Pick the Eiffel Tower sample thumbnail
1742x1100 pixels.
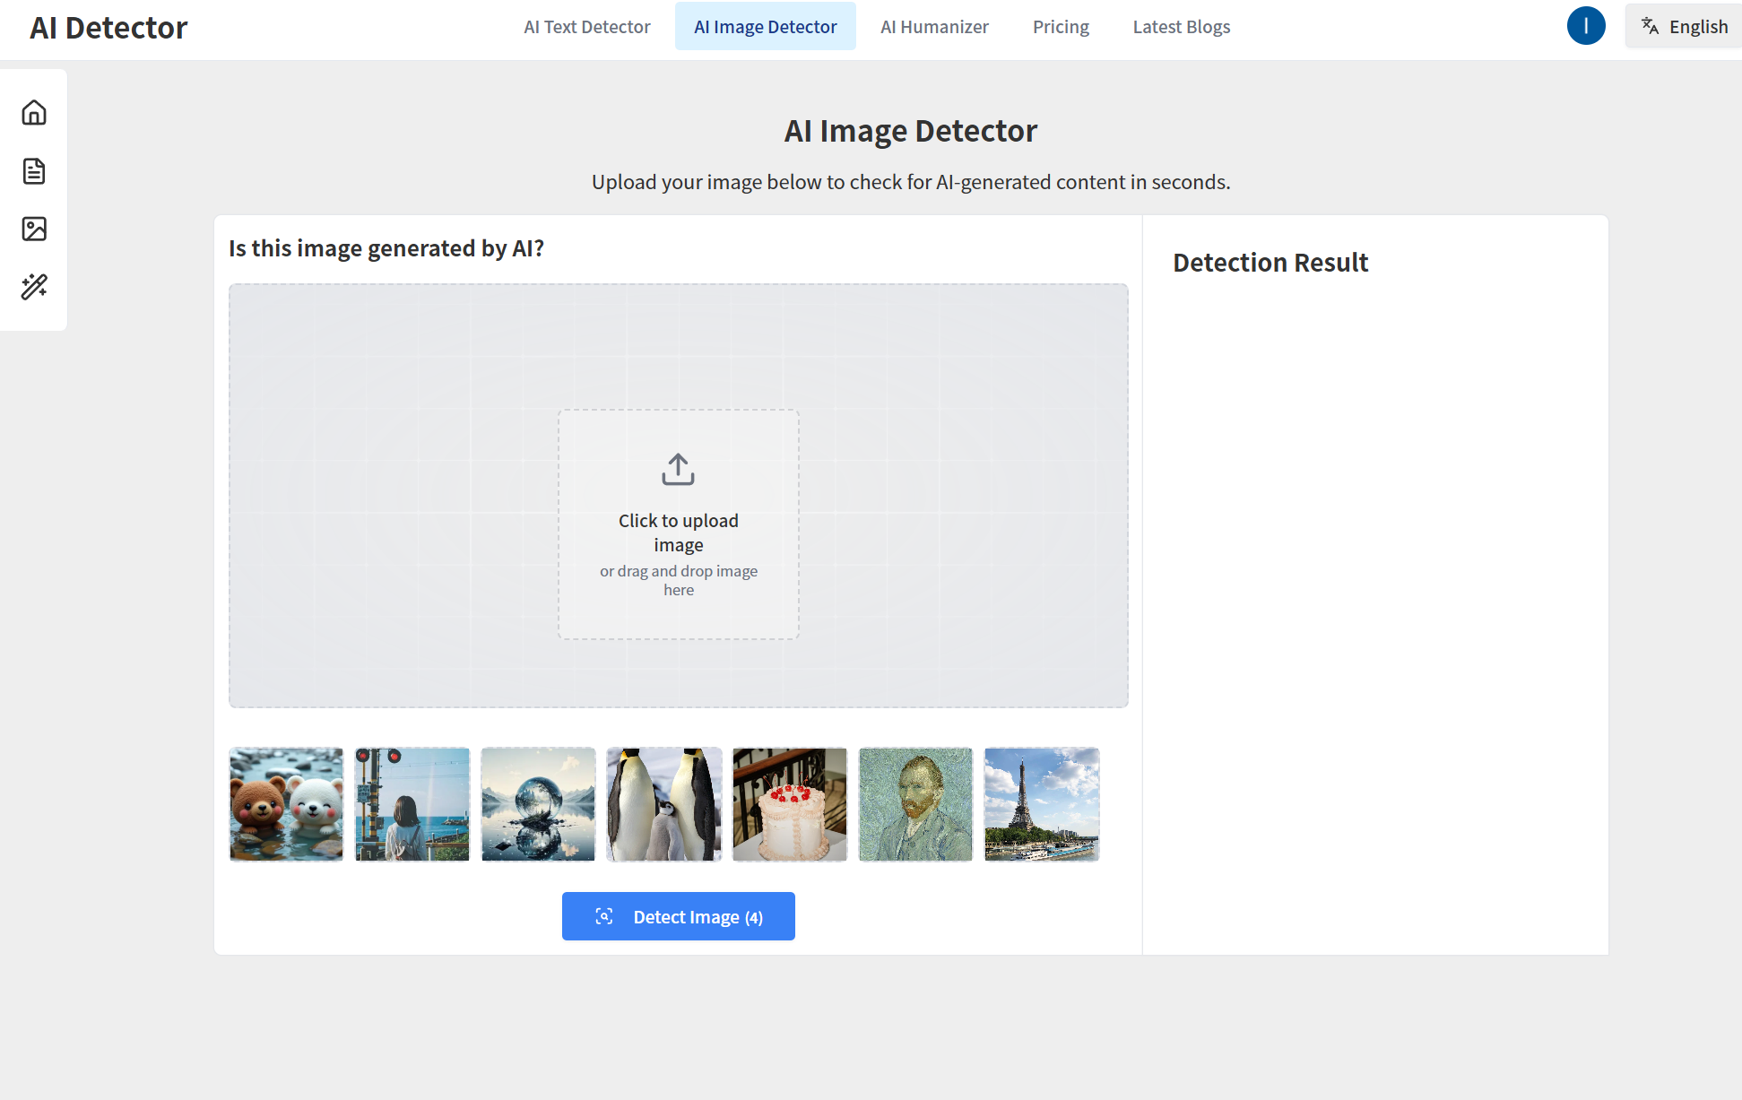pyautogui.click(x=1041, y=804)
